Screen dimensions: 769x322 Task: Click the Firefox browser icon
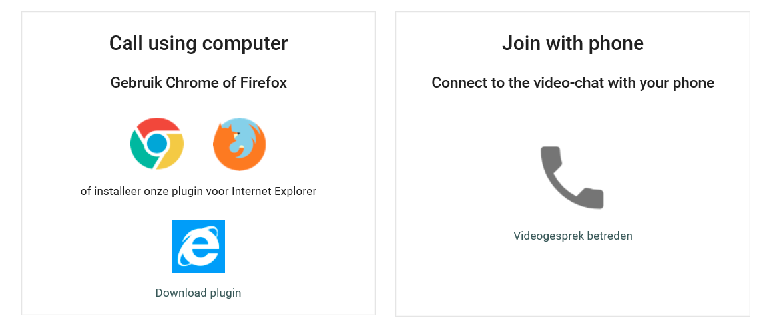(x=240, y=144)
